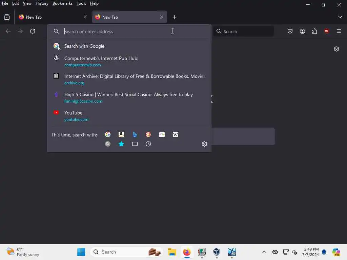Click the Windows taskbar Search box
The width and height of the screenshot is (347, 260).
click(x=127, y=252)
